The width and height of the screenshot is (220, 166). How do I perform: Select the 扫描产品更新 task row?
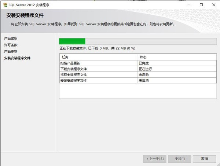[x=138, y=63]
